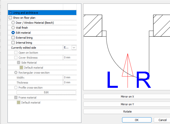Click the Rotate button
Screen dimensions: 170x124
coord(127,112)
